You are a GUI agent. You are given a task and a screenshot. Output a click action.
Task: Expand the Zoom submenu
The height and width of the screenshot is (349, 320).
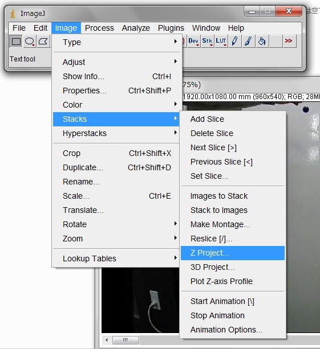(116, 239)
